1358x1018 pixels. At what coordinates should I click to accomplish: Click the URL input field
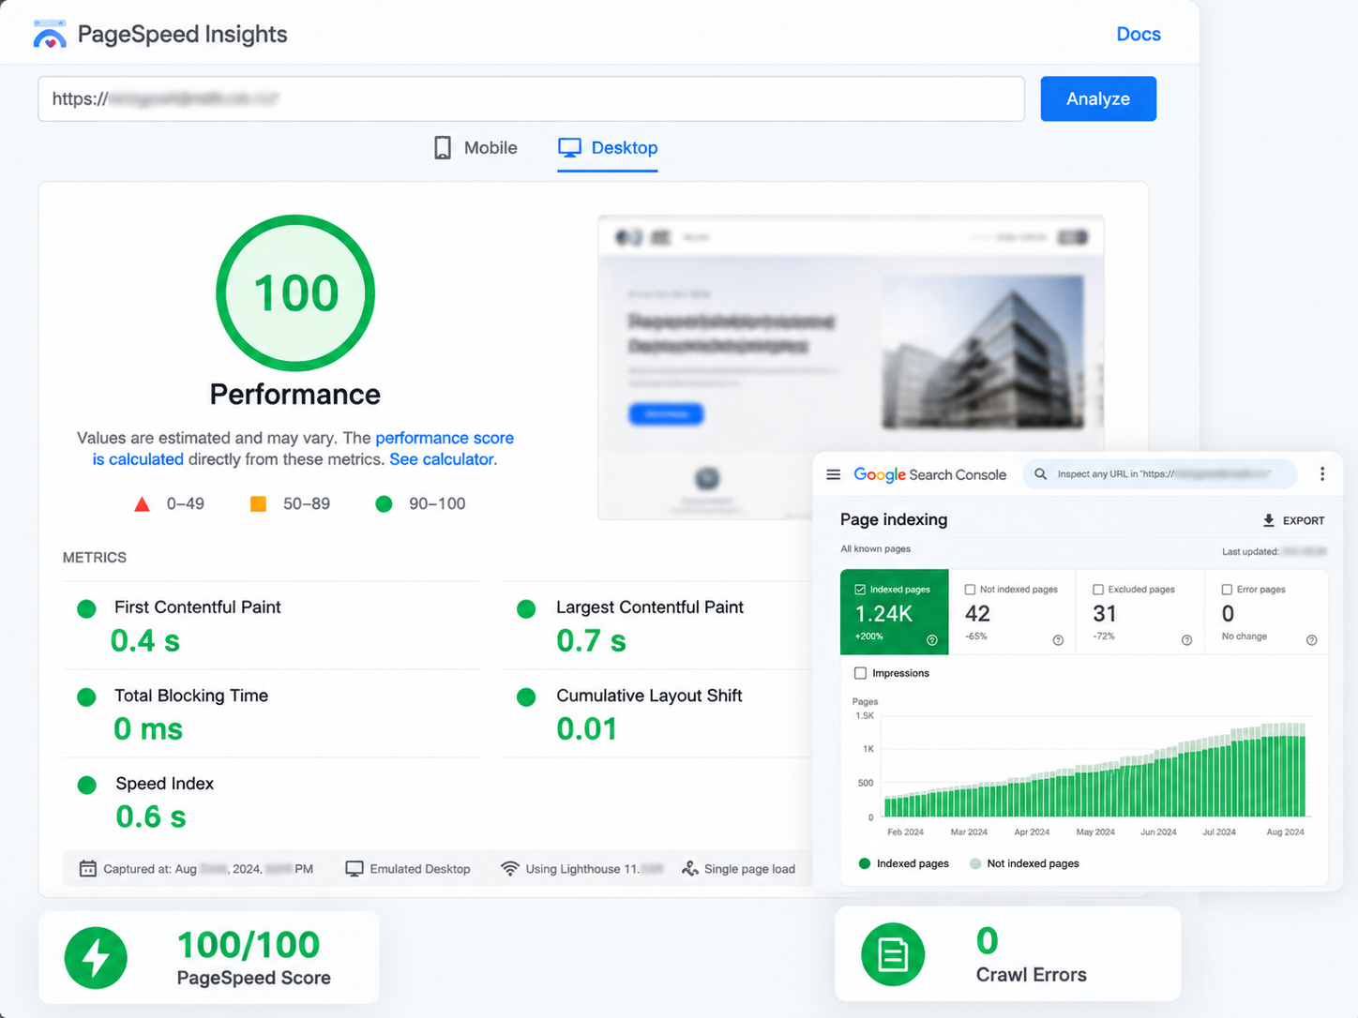531,98
